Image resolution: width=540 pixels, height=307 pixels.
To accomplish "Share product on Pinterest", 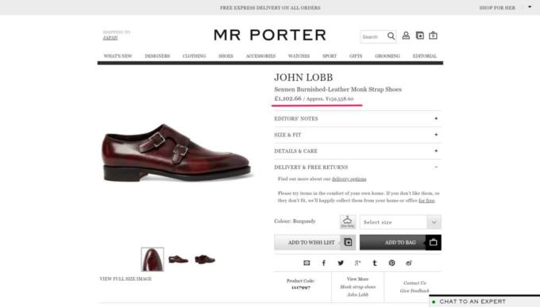I will pyautogui.click(x=392, y=263).
